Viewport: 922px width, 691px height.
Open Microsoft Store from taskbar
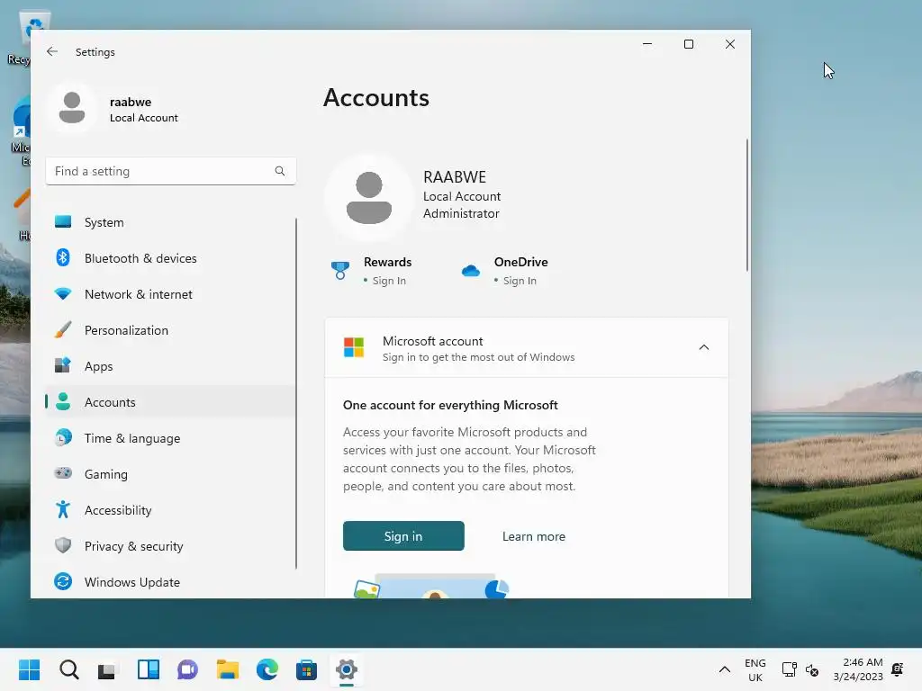(306, 669)
